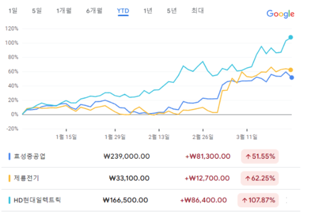Image resolution: width=309 pixels, height=217 pixels.
Task: Click the 100% y-axis label
Action: pos(12,43)
